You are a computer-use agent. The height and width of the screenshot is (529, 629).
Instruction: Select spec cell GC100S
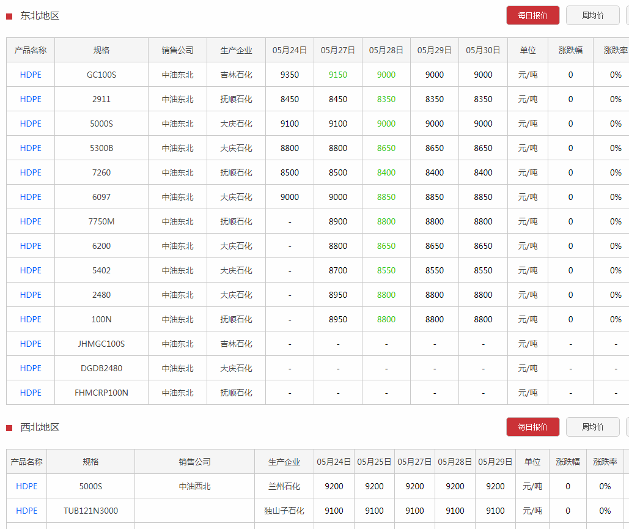101,75
